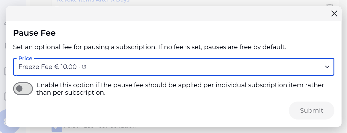347x133 pixels.
Task: Click the 'Pause Fee' dialog heading
Action: click(34, 33)
